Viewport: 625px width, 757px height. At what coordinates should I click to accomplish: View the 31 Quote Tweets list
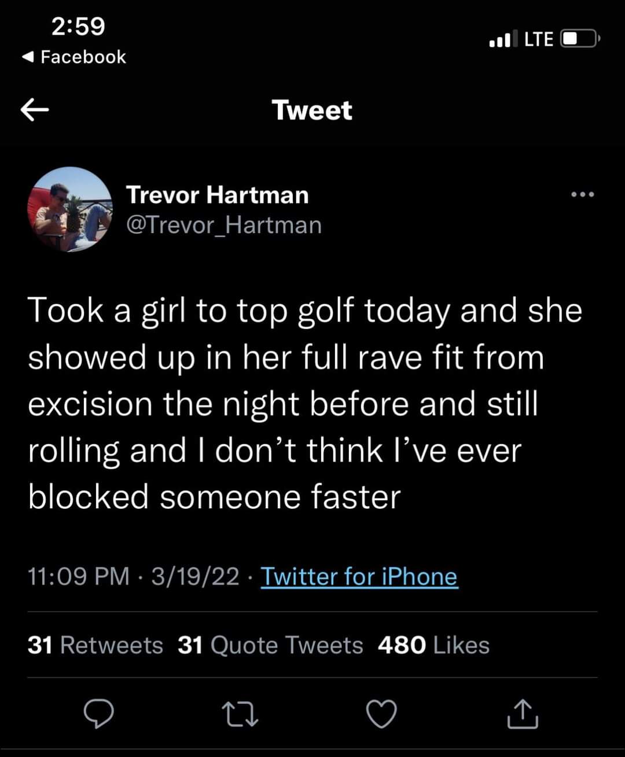click(x=270, y=645)
